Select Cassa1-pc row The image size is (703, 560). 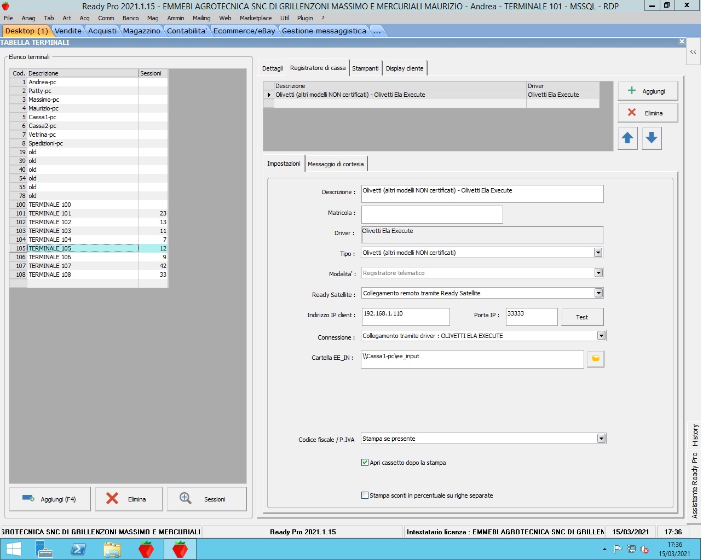coord(89,117)
